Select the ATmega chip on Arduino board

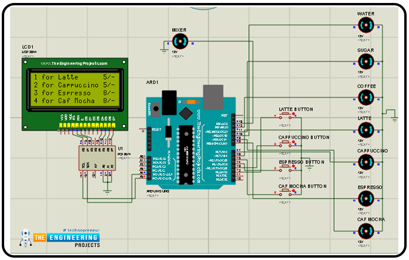pos(186,155)
